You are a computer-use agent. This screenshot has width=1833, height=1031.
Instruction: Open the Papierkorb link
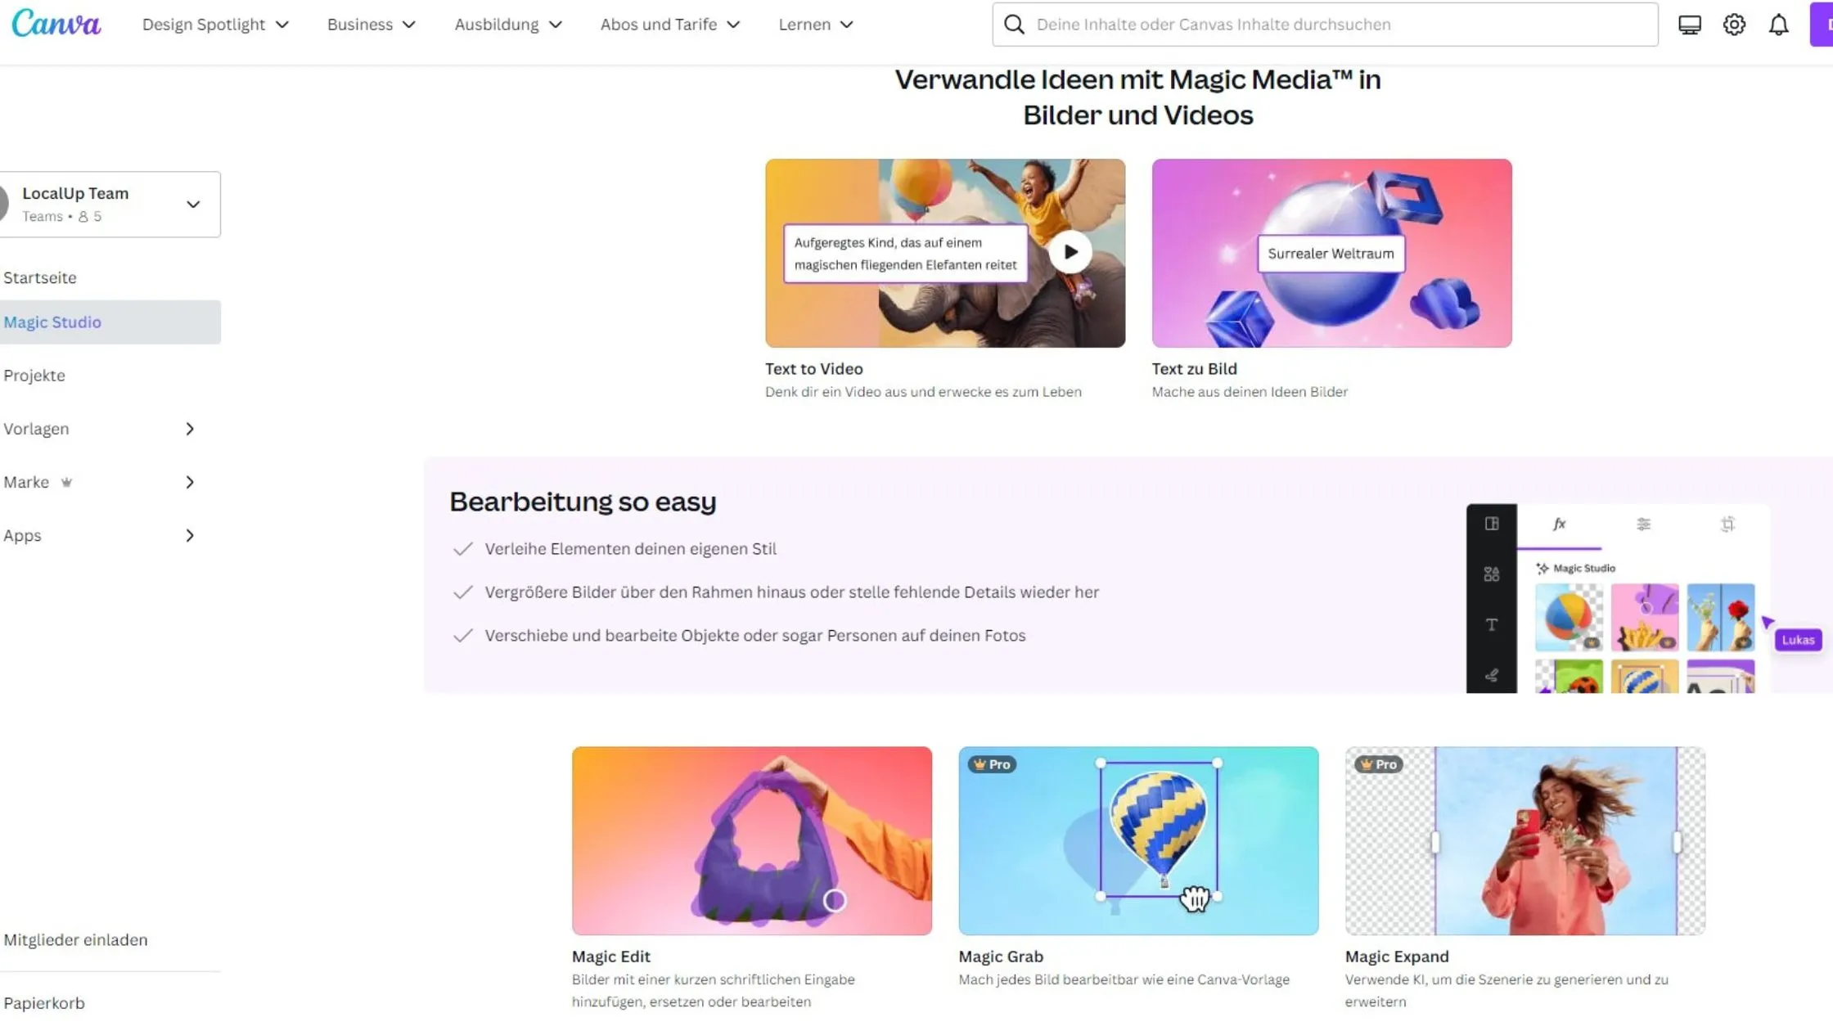(x=44, y=1003)
